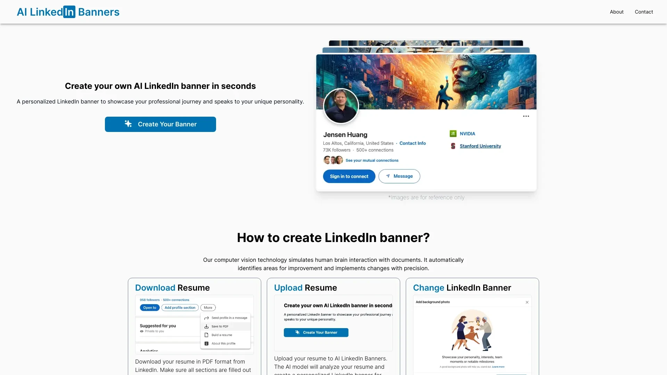Click the message send icon next to Message button
Image resolution: width=667 pixels, height=375 pixels.
tap(388, 176)
